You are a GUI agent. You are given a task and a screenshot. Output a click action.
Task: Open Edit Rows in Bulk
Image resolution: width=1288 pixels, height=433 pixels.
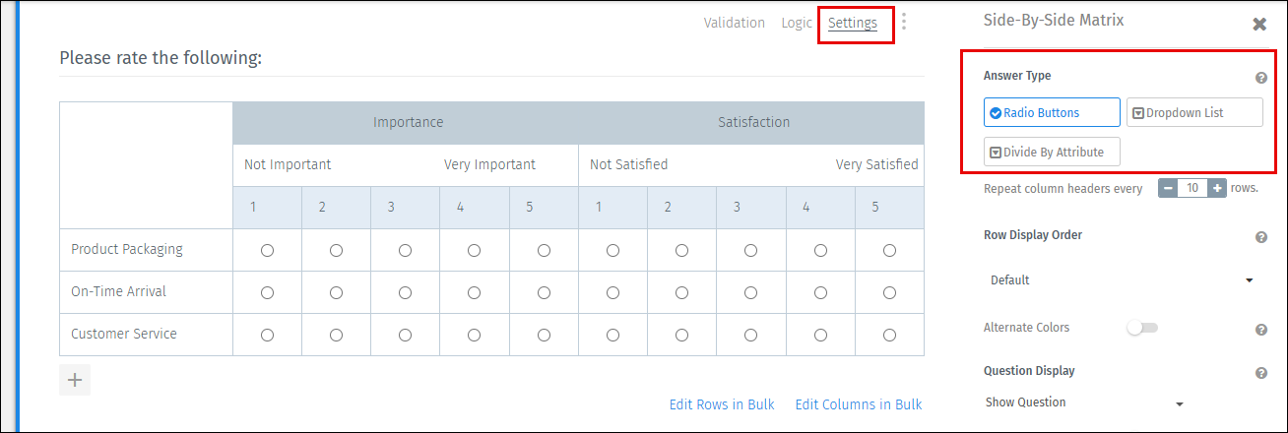click(722, 404)
